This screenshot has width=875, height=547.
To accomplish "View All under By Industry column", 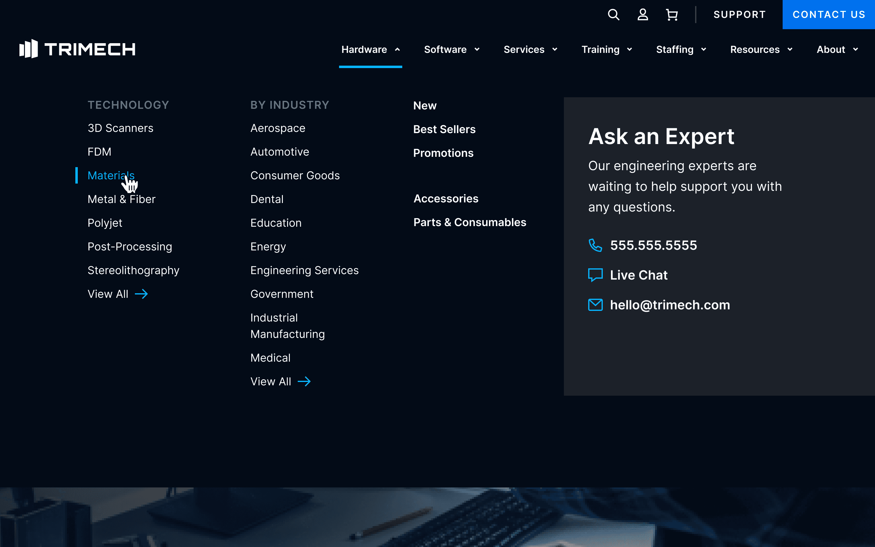I will (271, 382).
